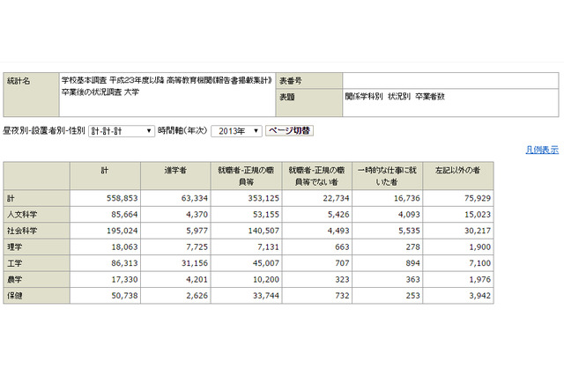Click the 社会科学 row label

tap(37, 231)
